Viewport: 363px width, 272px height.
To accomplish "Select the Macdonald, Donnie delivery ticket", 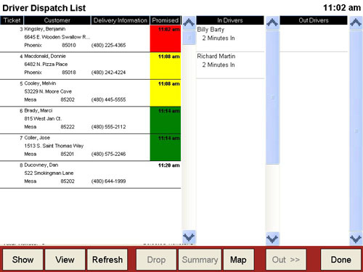I will (x=91, y=65).
